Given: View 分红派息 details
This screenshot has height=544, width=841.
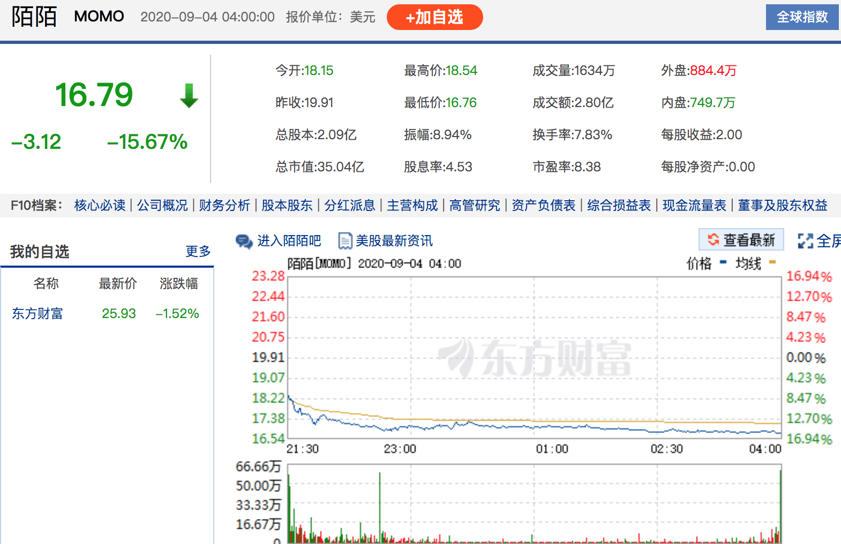Looking at the screenshot, I should 350,206.
